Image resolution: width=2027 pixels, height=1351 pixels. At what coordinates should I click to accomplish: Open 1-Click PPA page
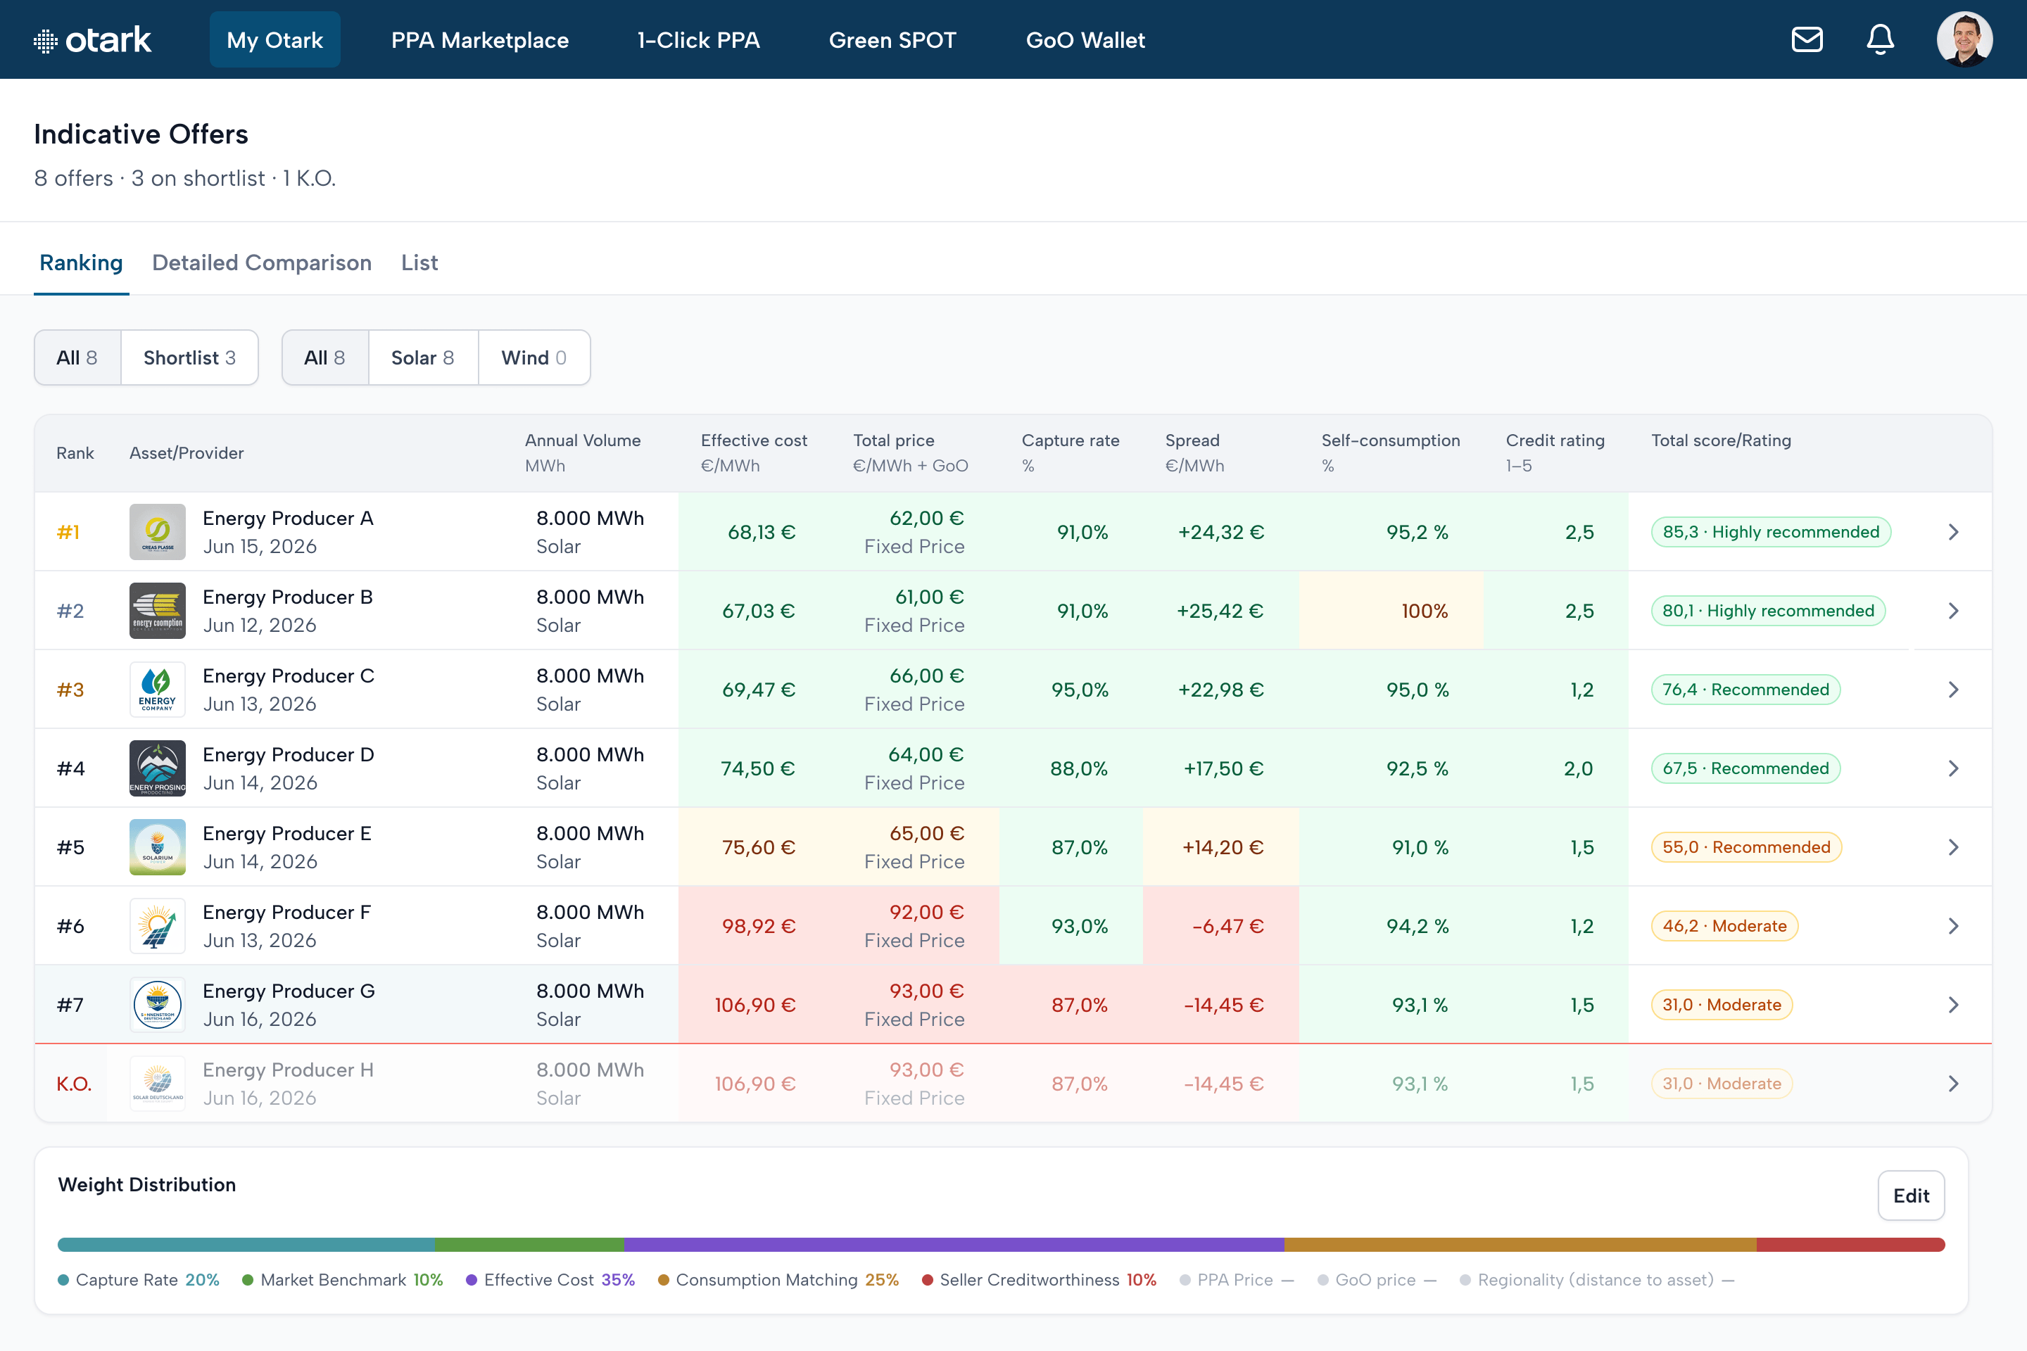coord(699,39)
